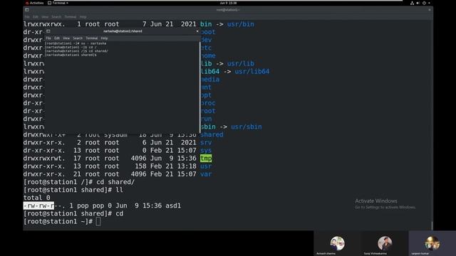Image resolution: width=456 pixels, height=256 pixels.
Task: Click the 'll' command line
Action: (x=73, y=190)
